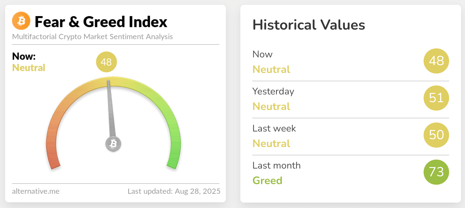Click the gray Bitcoin coin at needle base
The height and width of the screenshot is (208, 465).
113,144
